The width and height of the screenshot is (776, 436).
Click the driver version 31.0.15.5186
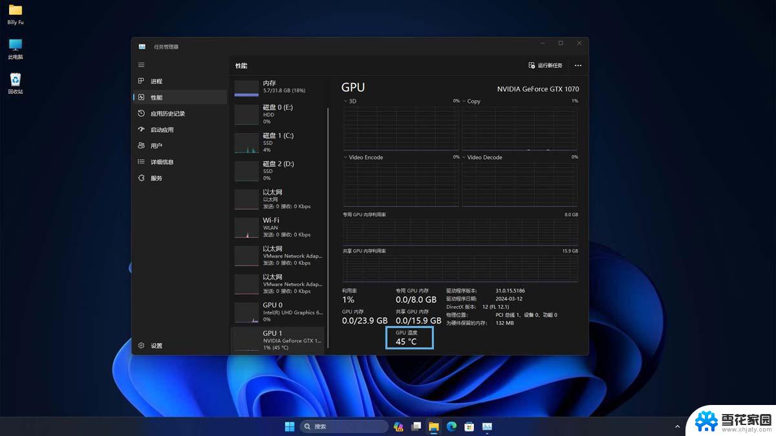point(510,291)
